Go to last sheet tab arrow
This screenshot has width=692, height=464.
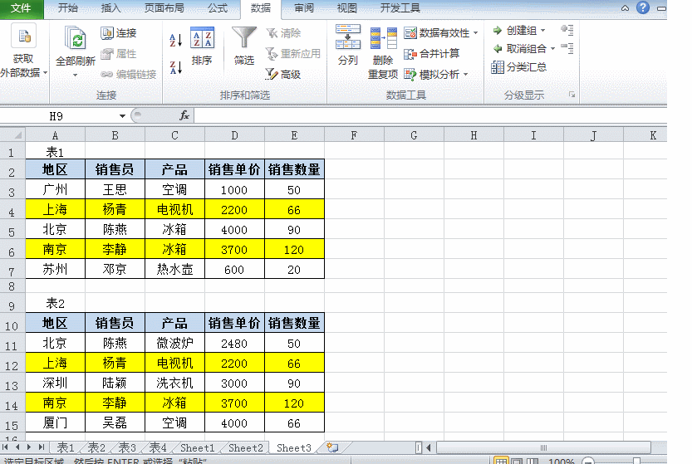point(42,447)
